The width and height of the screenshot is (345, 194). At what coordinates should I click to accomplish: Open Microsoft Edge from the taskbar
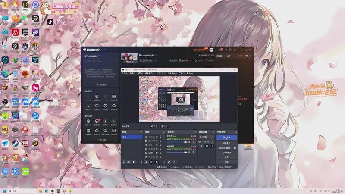[47, 191]
